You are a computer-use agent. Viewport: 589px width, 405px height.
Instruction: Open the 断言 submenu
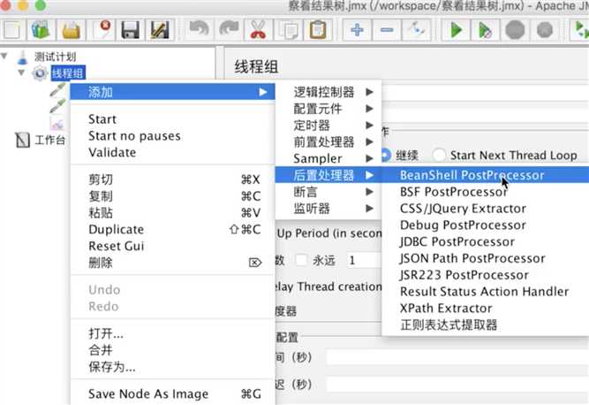[x=328, y=192]
